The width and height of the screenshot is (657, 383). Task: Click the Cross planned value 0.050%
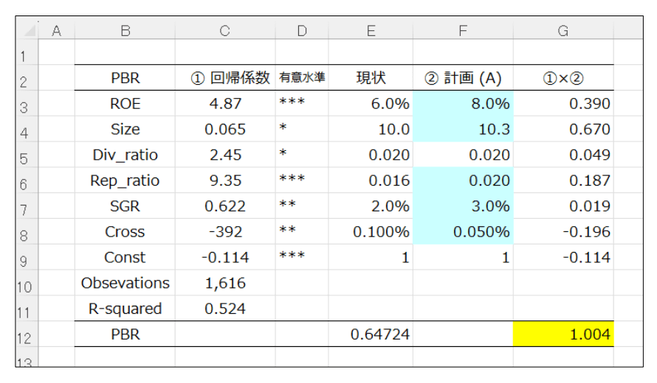(x=462, y=232)
